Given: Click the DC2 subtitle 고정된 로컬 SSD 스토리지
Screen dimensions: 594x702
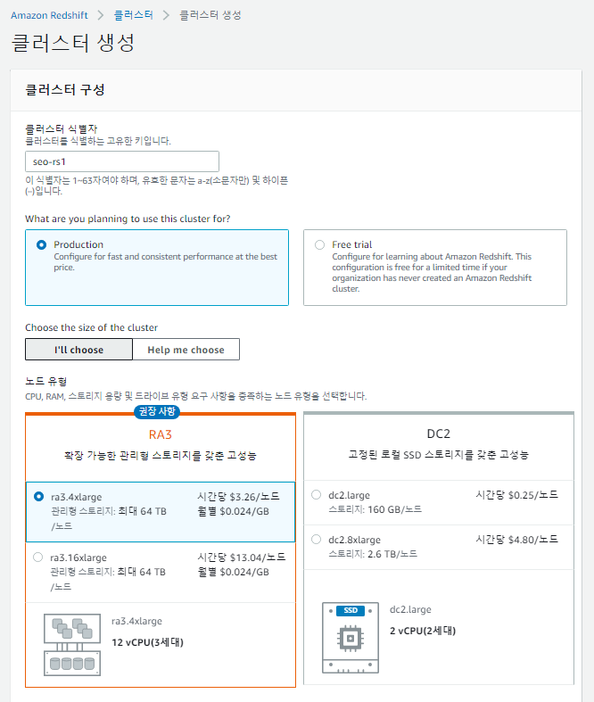Looking at the screenshot, I should coord(439,455).
